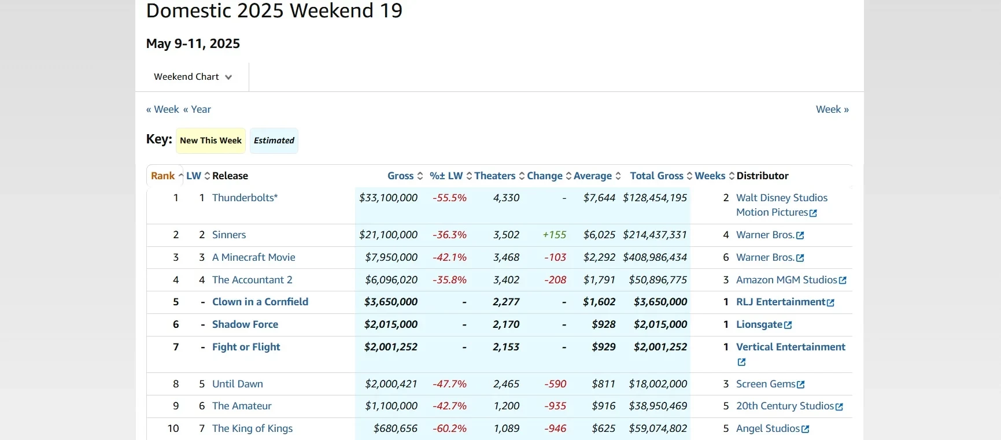Go to previous week link
The image size is (1001, 440).
point(162,109)
